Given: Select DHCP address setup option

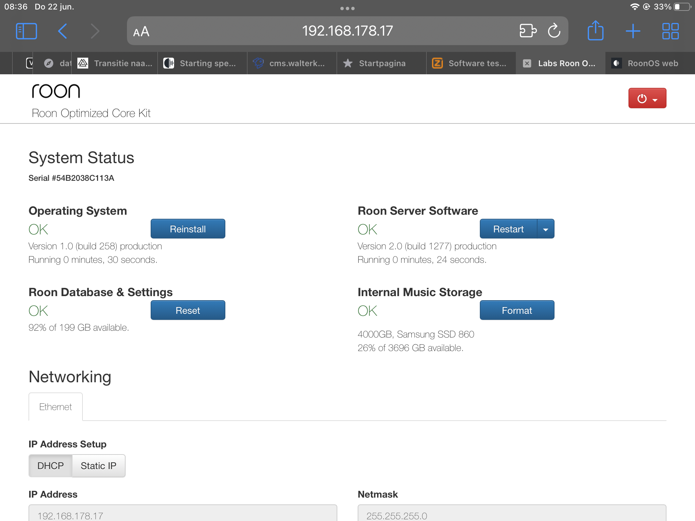Looking at the screenshot, I should (x=51, y=466).
